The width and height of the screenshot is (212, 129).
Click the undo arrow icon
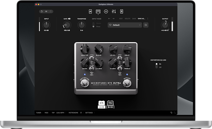click(x=42, y=12)
